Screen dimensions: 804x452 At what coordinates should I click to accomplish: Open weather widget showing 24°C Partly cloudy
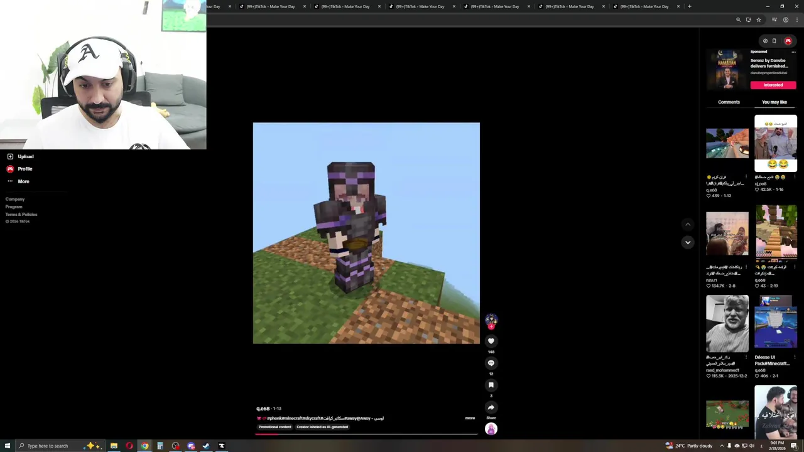pyautogui.click(x=689, y=446)
